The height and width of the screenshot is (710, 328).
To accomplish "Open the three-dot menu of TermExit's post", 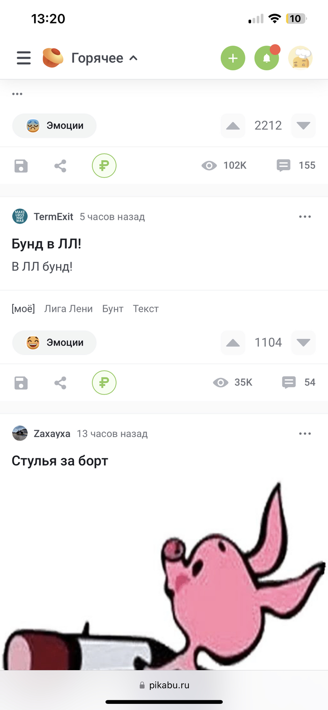I will [x=305, y=217].
